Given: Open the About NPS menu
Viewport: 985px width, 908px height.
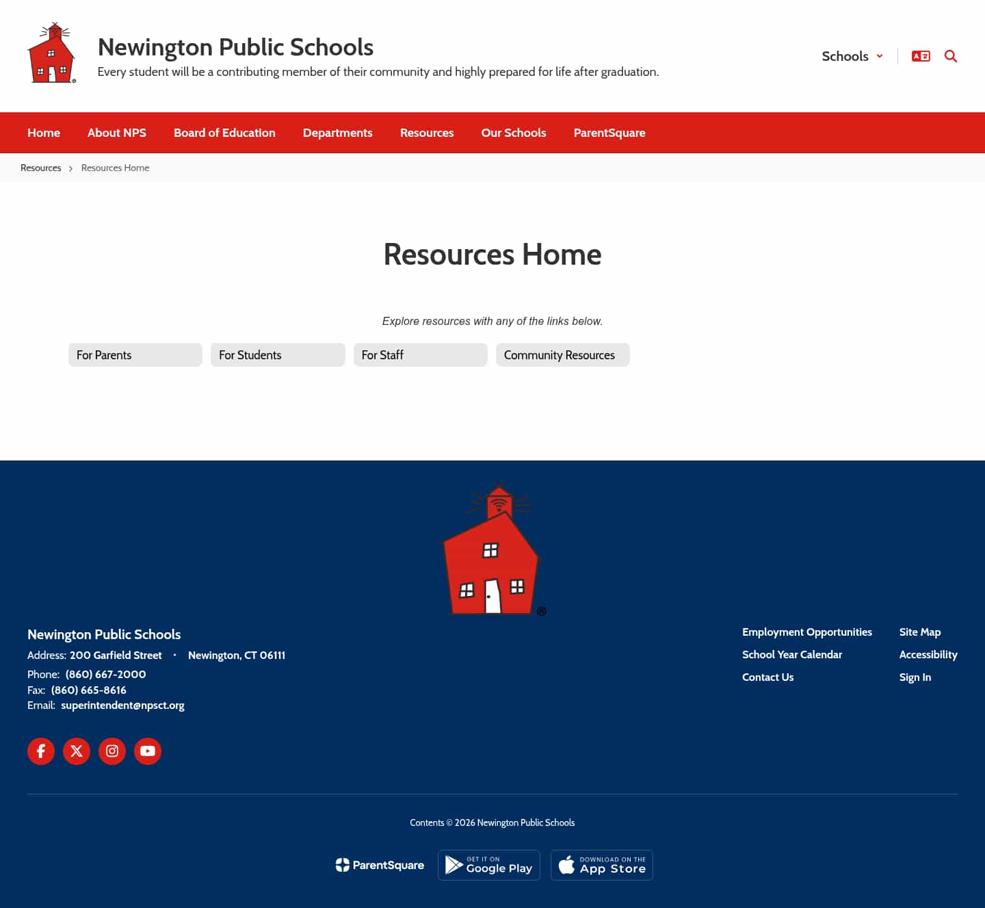Looking at the screenshot, I should point(117,133).
